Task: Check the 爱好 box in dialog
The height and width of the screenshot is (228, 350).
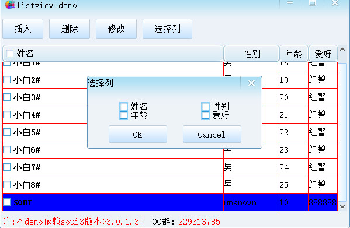Action: click(205, 115)
